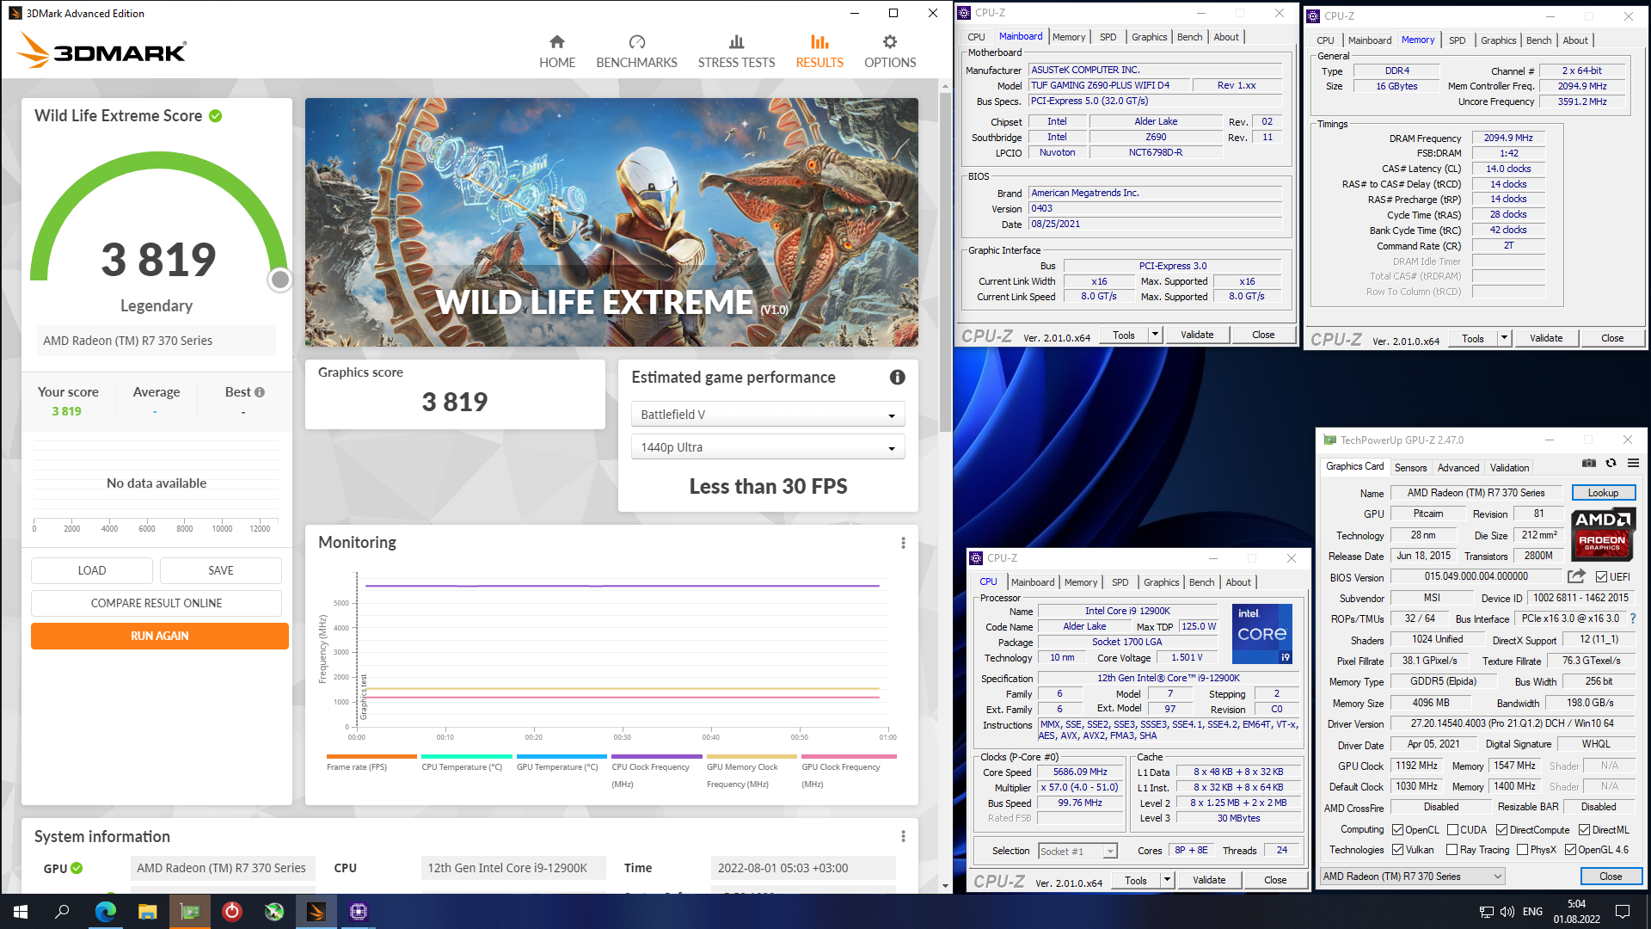The image size is (1651, 929).
Task: Launch Microsoft Edge from the taskbar
Action: tap(105, 912)
